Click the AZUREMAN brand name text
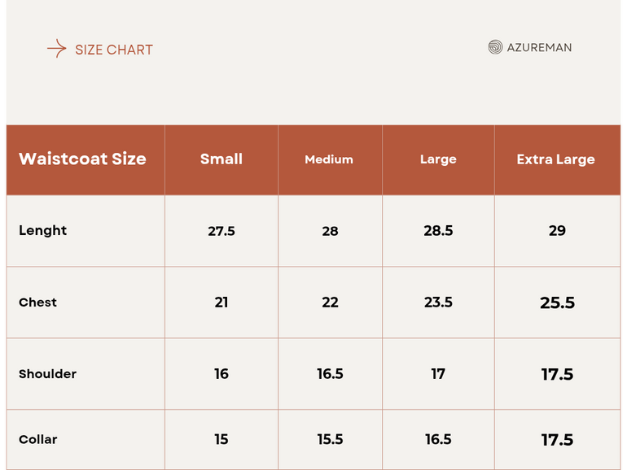This screenshot has width=627, height=470. 539,47
